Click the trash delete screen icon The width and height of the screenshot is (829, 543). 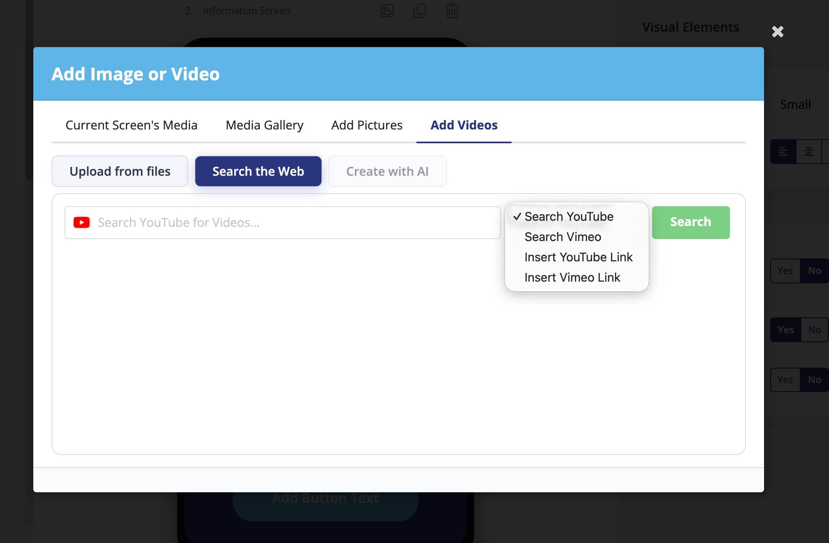[452, 11]
